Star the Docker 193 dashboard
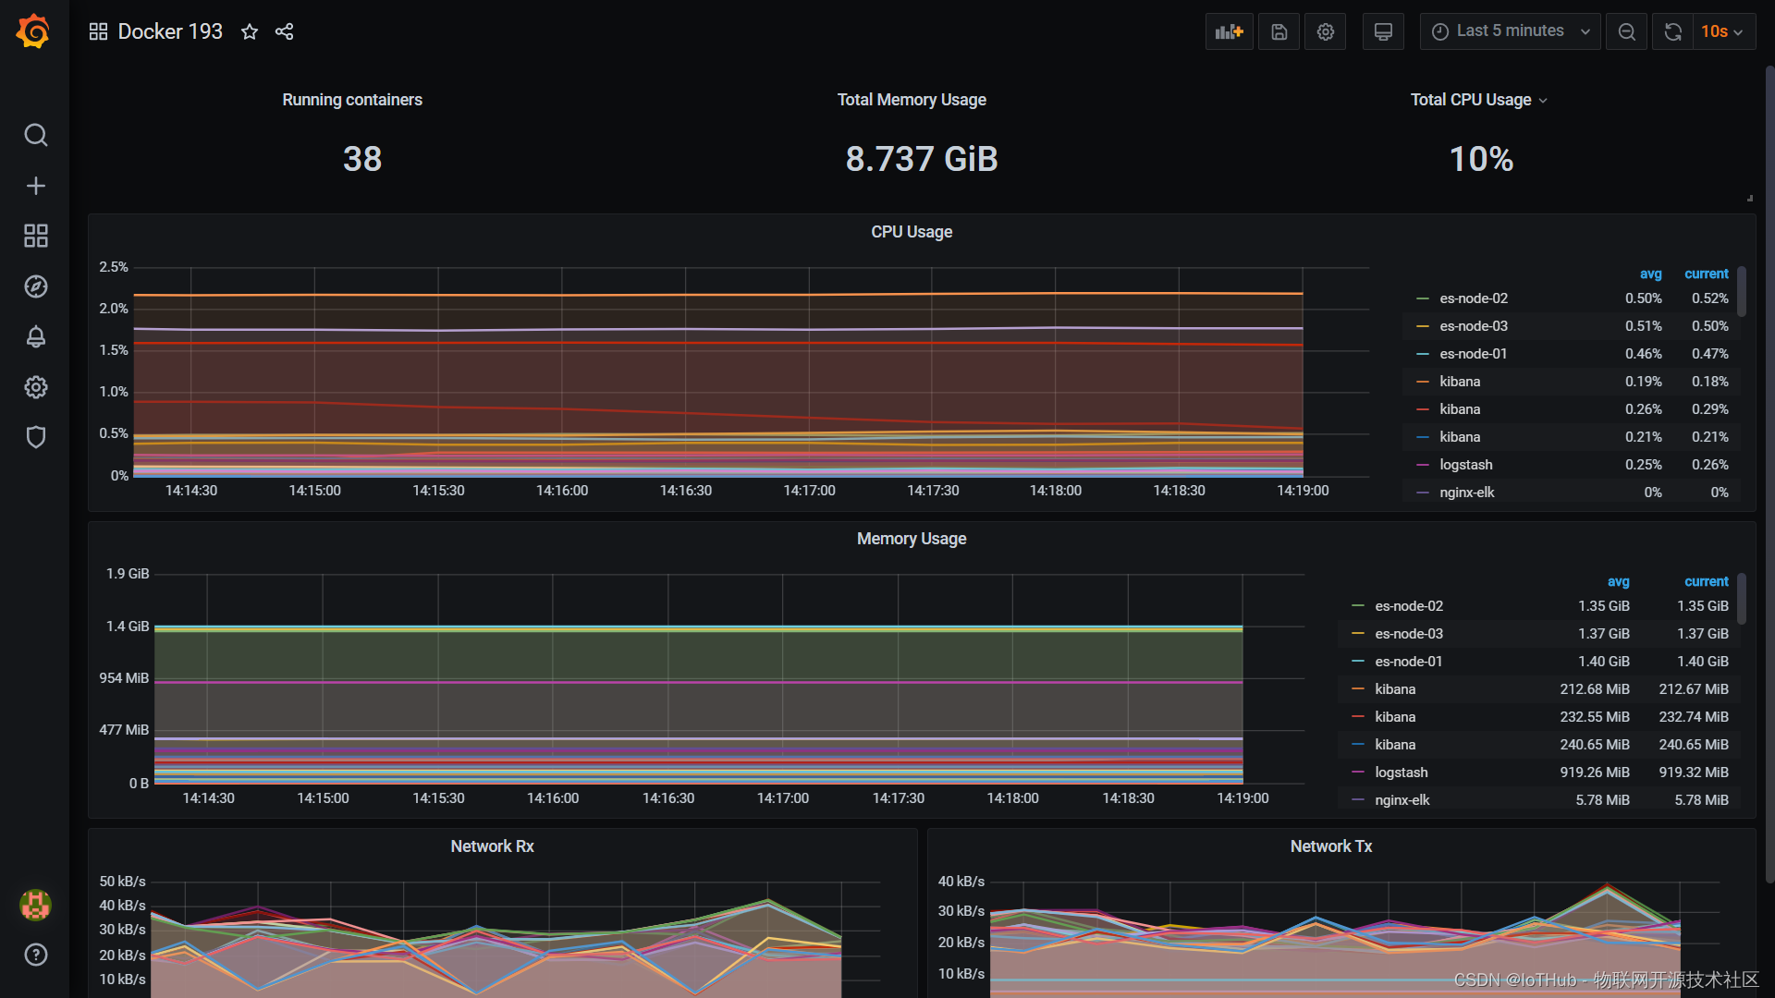1775x998 pixels. coord(250,31)
